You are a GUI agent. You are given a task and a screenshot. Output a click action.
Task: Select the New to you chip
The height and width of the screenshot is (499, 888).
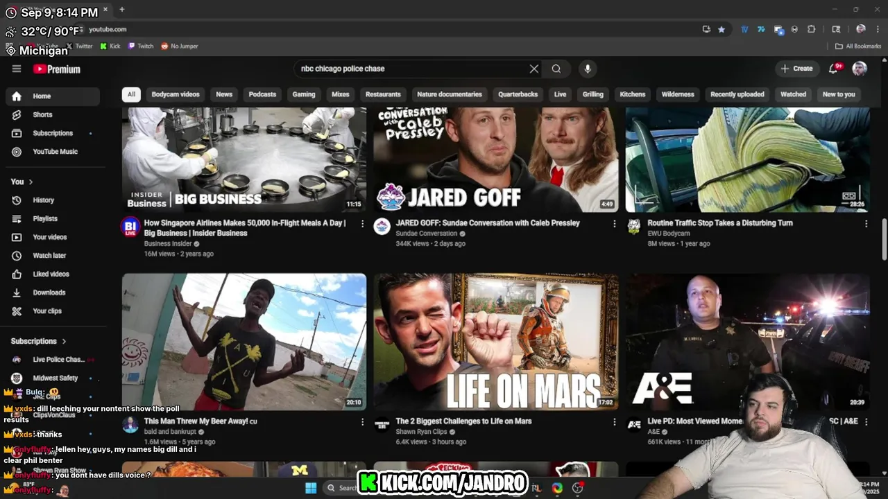click(x=839, y=94)
